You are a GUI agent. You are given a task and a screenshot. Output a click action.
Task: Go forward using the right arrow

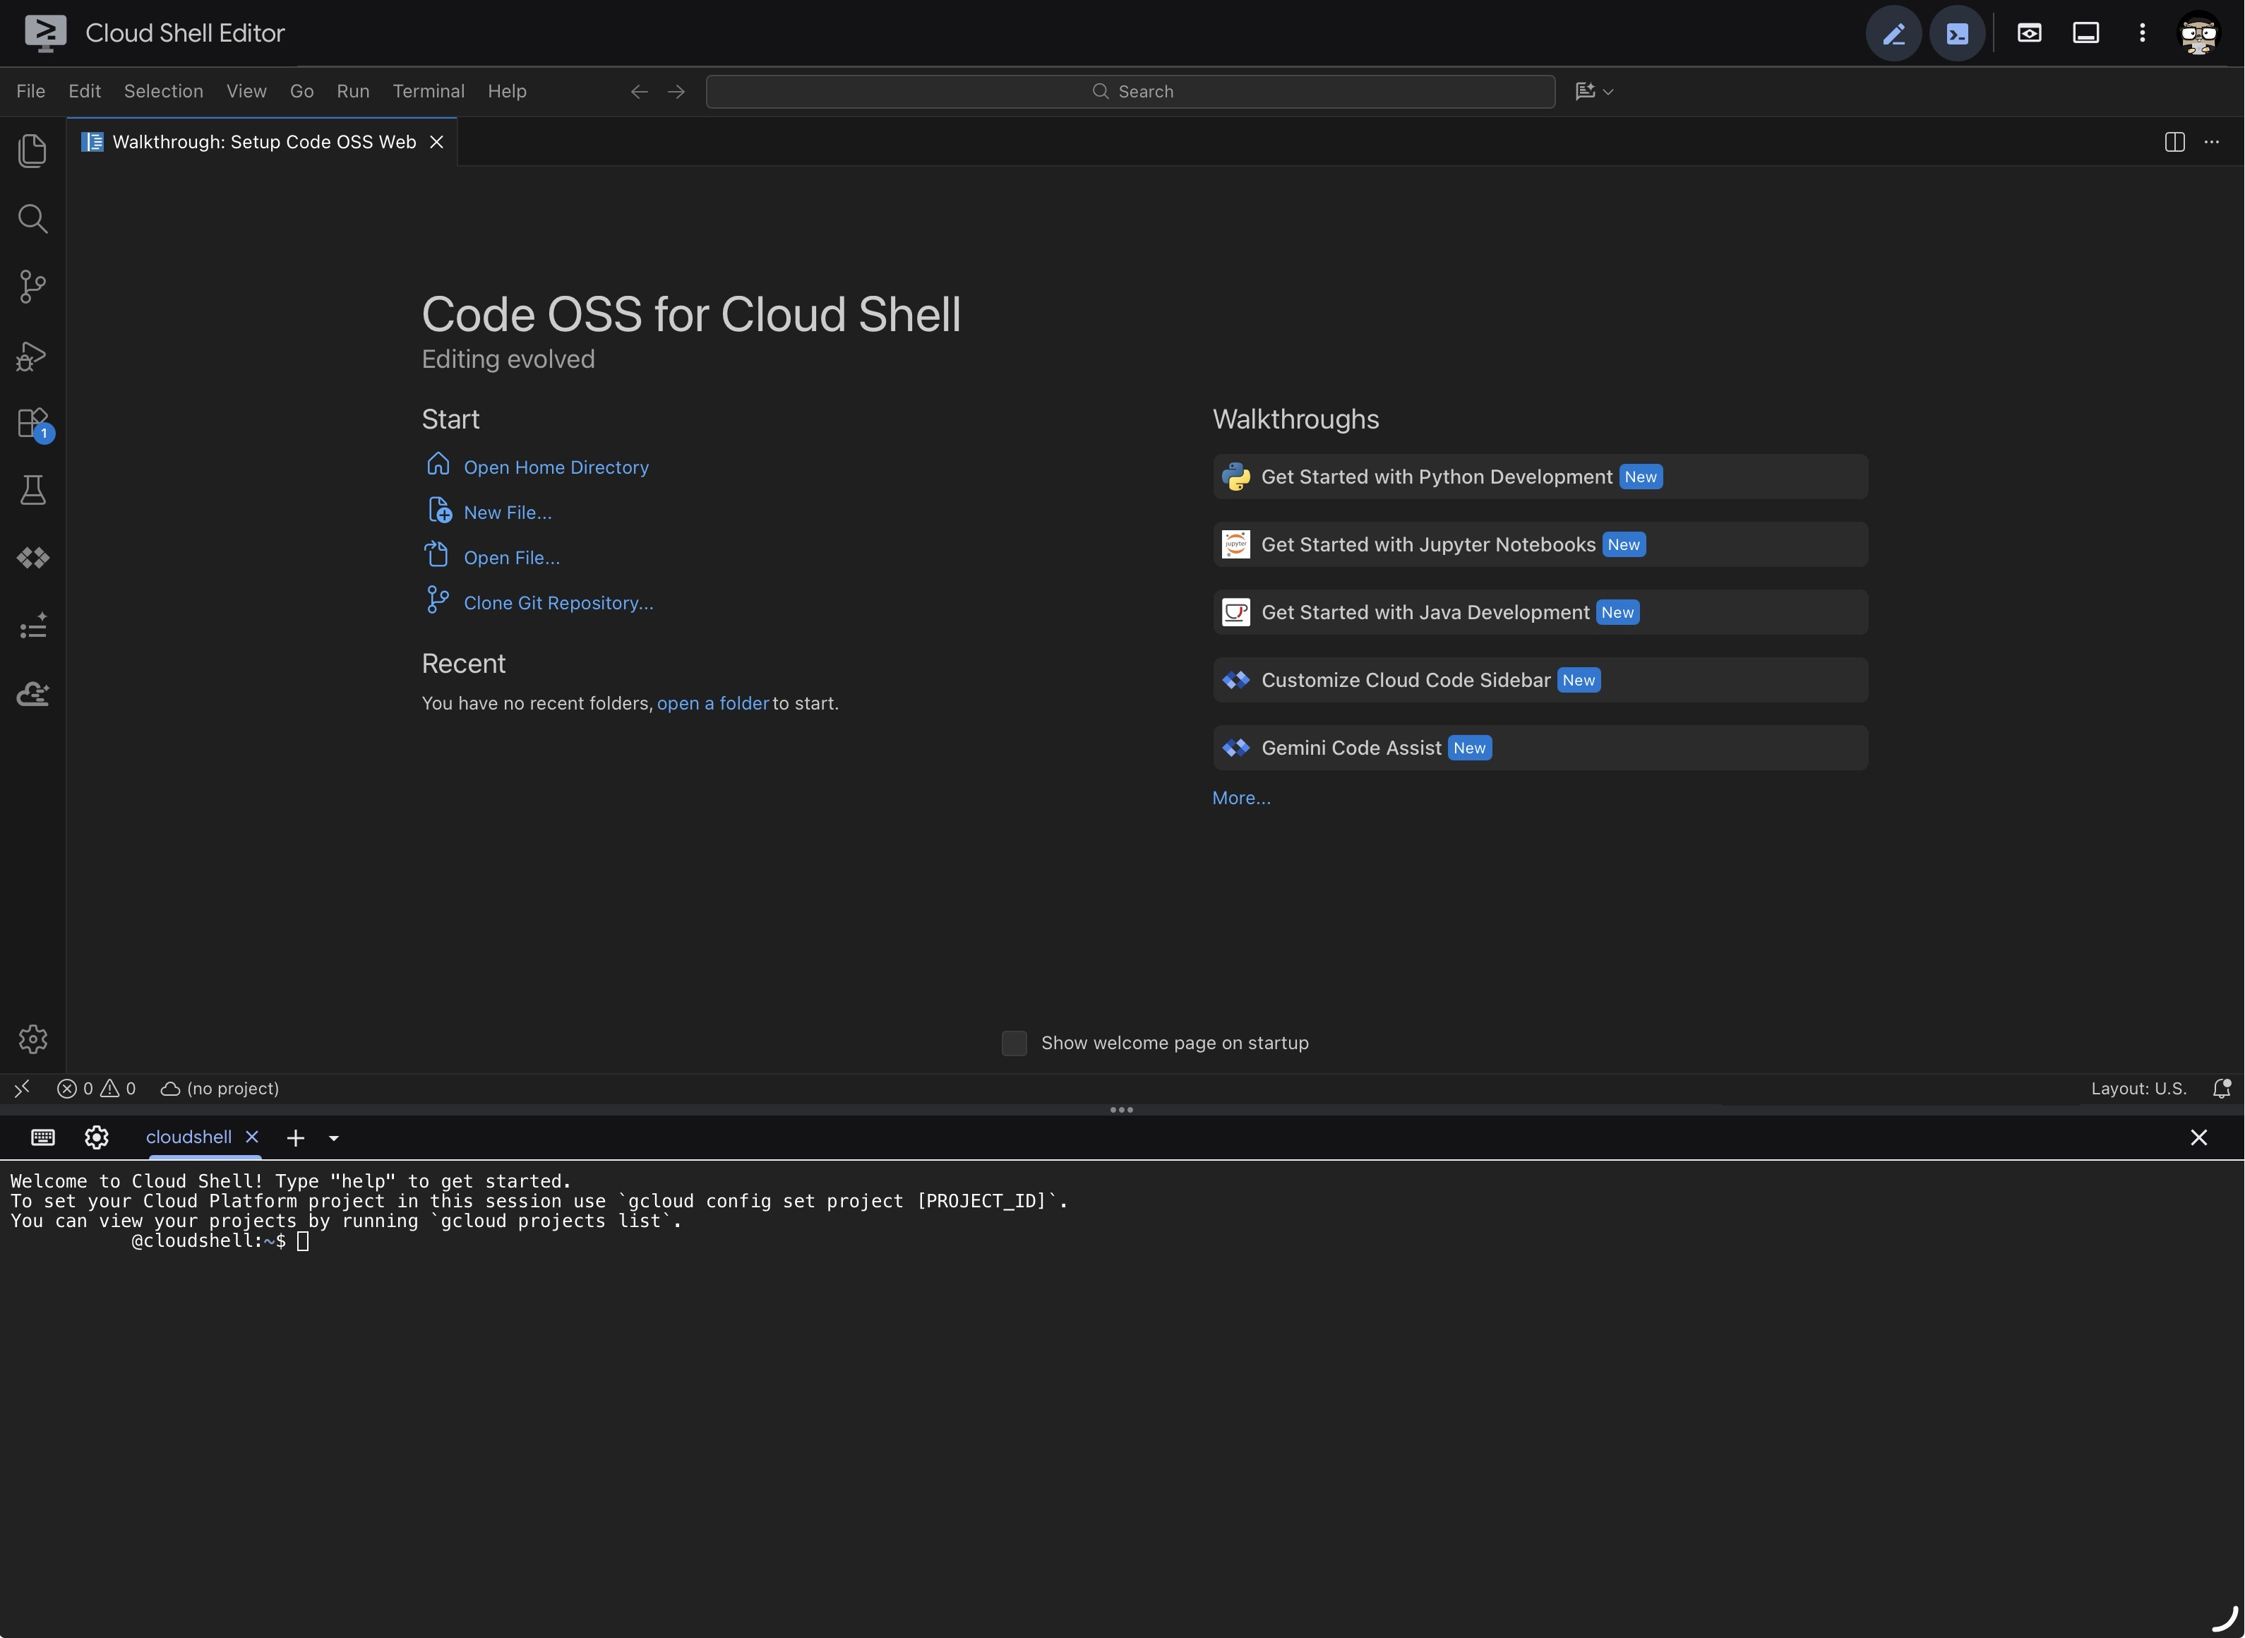(x=676, y=91)
